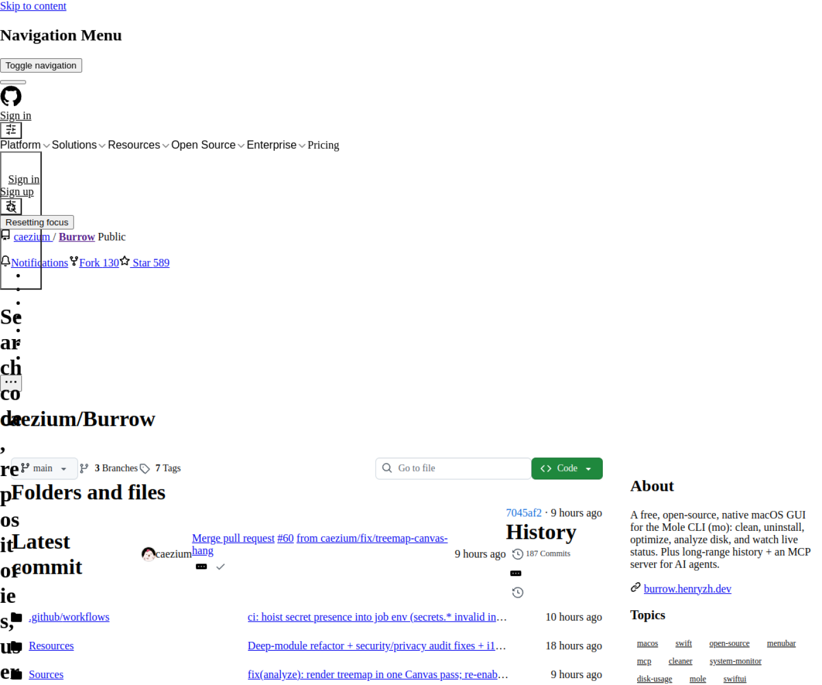Open the fix(analyze) render treemap commit

[377, 675]
